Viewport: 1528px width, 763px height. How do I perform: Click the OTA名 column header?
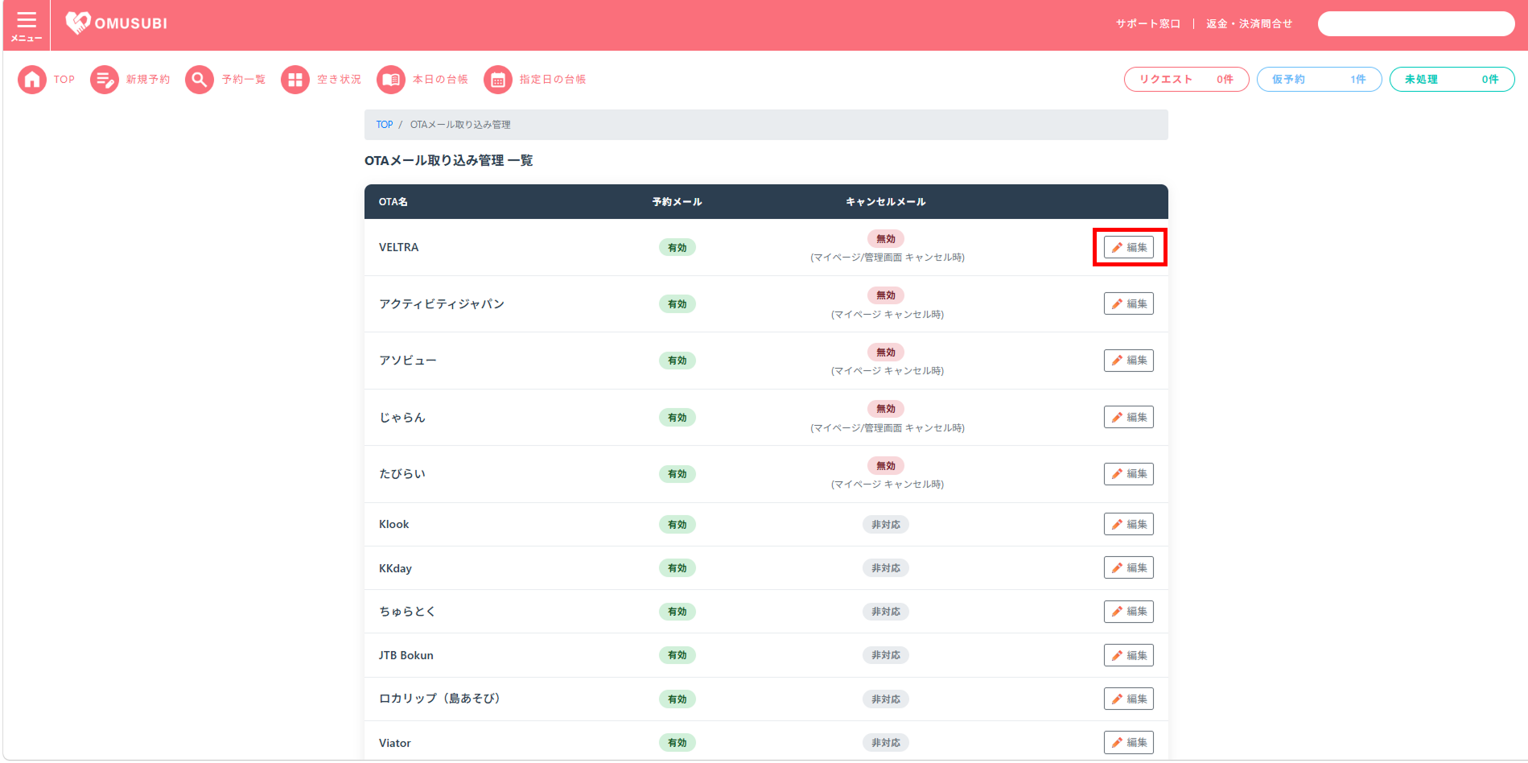(x=393, y=202)
